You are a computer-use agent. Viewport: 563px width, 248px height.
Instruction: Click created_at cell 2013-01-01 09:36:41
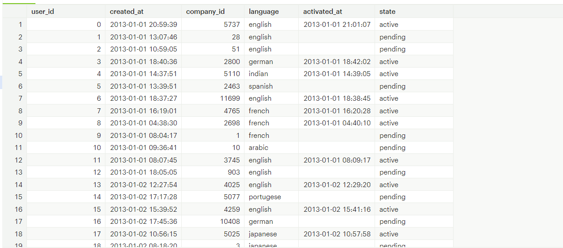(144, 148)
